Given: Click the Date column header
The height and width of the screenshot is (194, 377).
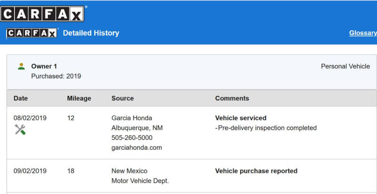Looking at the screenshot, I should (21, 98).
